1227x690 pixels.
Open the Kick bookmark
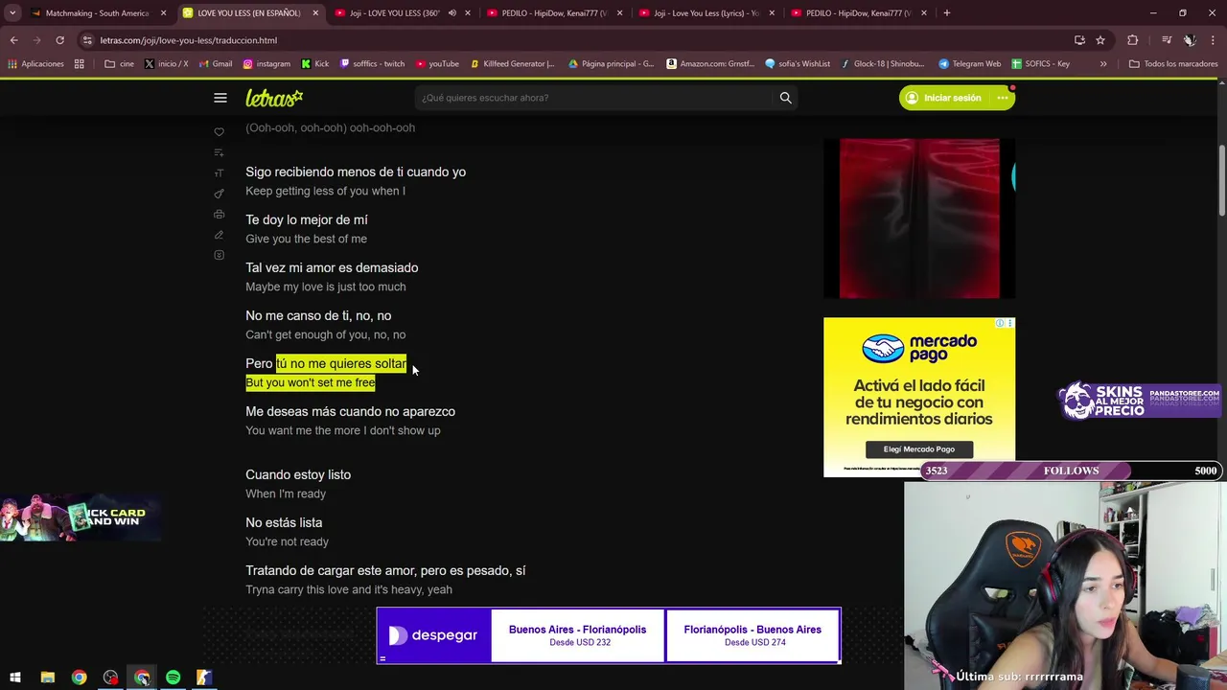click(314, 64)
